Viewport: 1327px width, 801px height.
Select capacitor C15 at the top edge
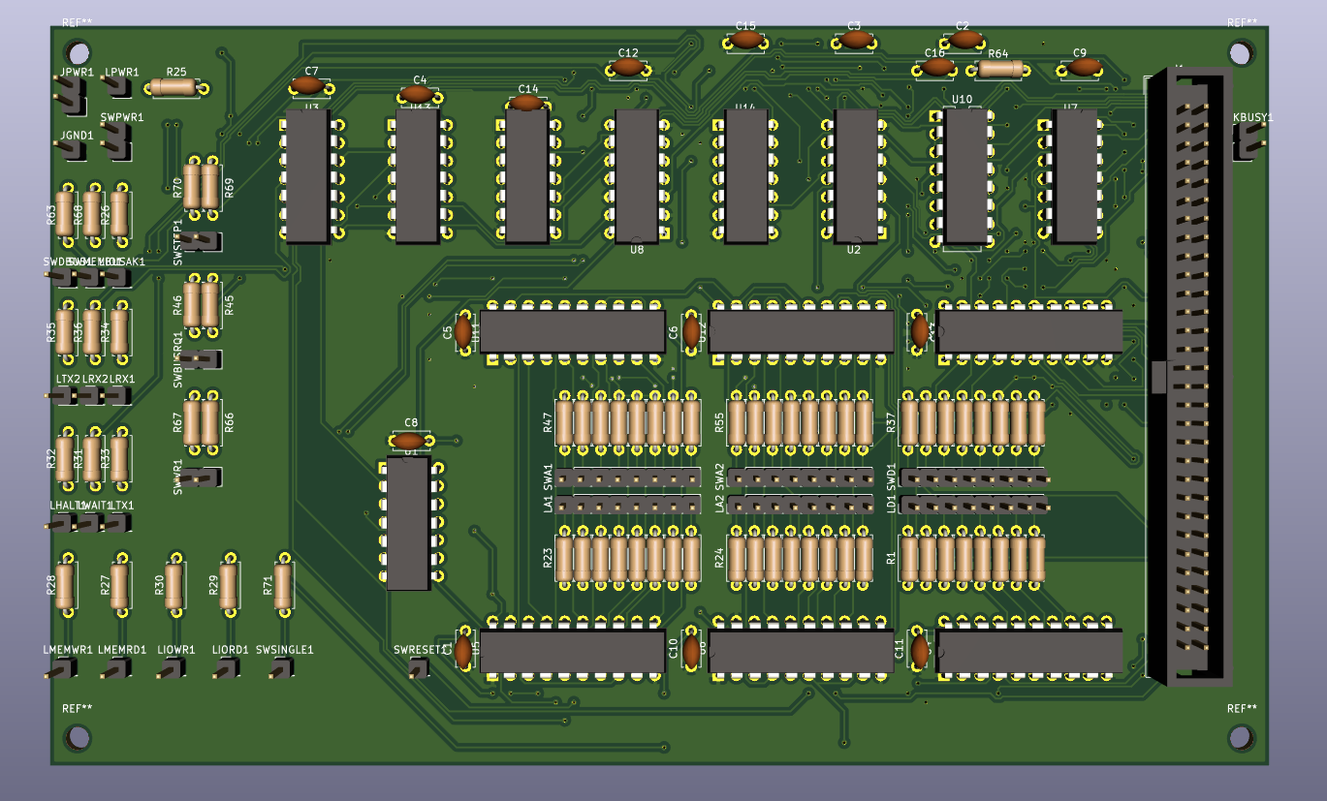(x=745, y=40)
